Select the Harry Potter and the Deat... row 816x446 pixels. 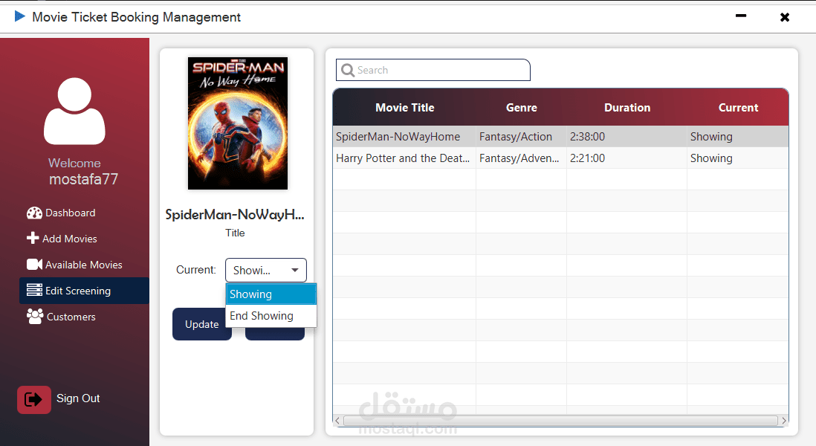[x=560, y=158]
